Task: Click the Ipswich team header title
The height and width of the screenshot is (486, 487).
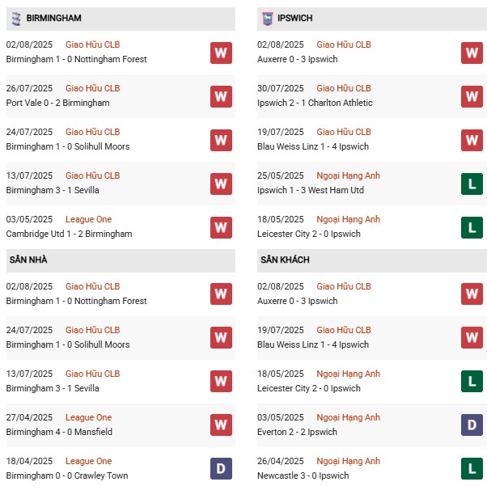Action: click(x=296, y=18)
